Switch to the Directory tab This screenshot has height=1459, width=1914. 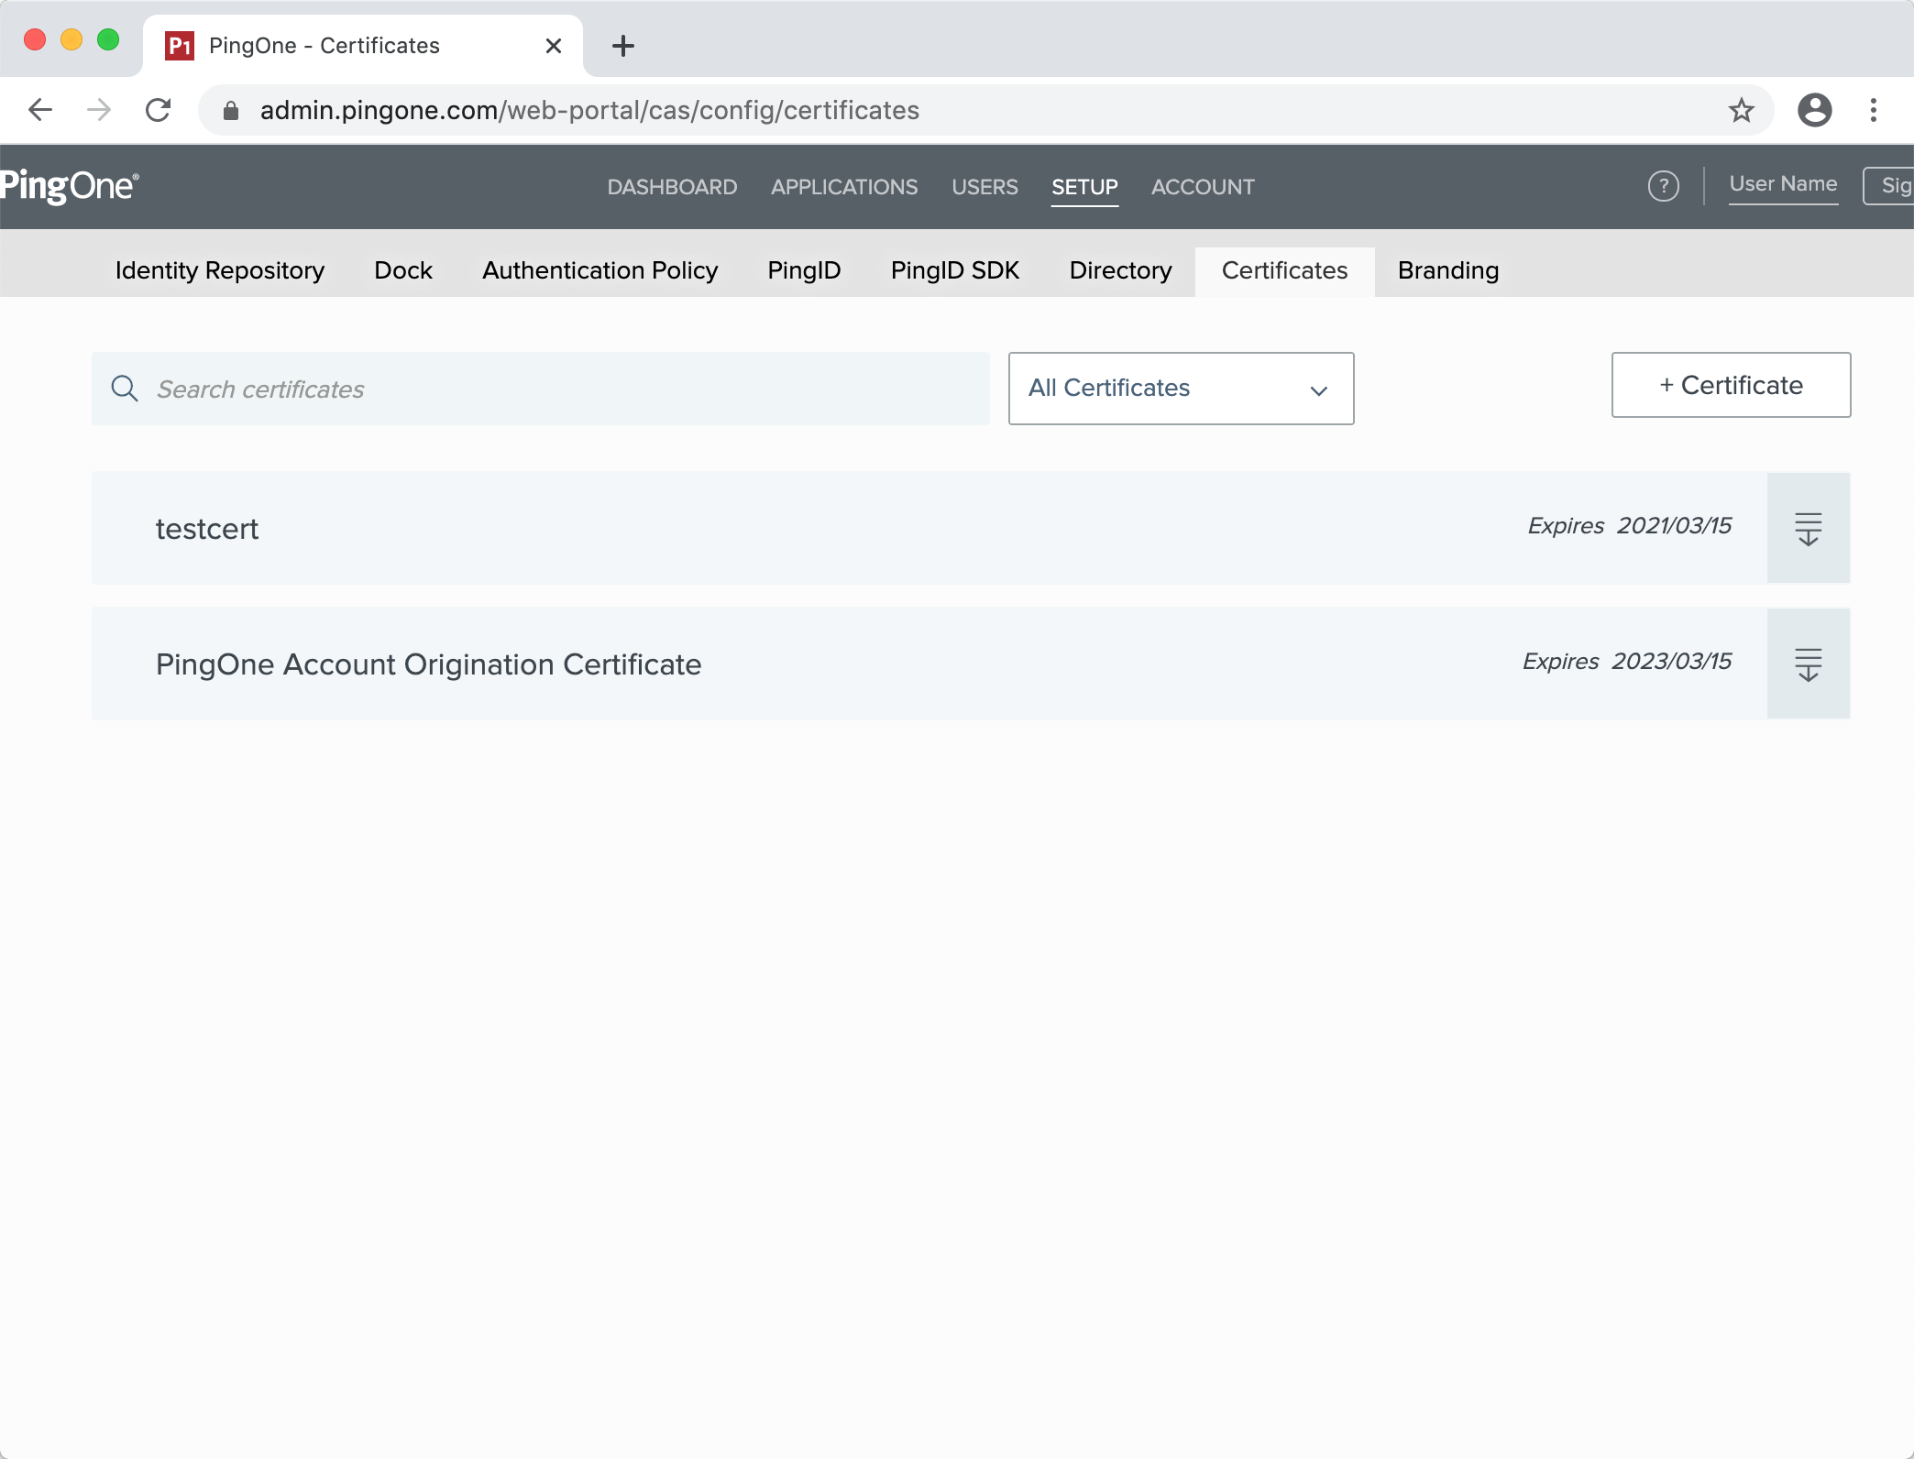pyautogui.click(x=1120, y=271)
